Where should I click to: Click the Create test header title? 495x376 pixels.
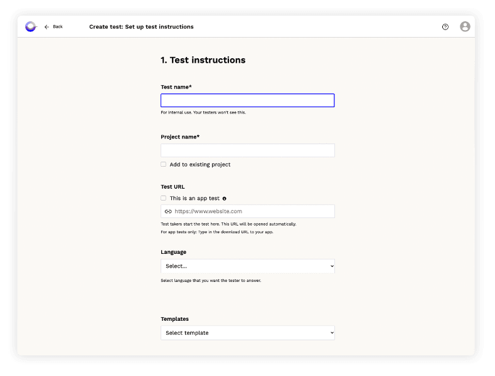pos(141,27)
